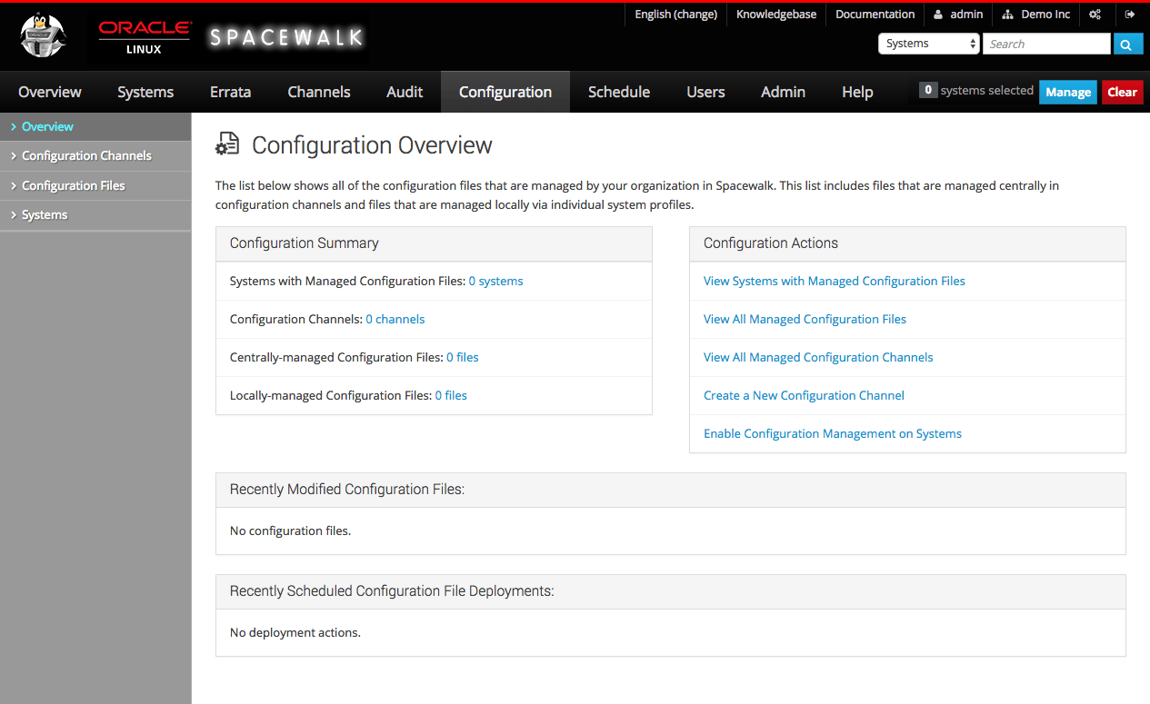Click the 0 systems summary link
Viewport: 1150px width, 704px height.
(x=495, y=281)
